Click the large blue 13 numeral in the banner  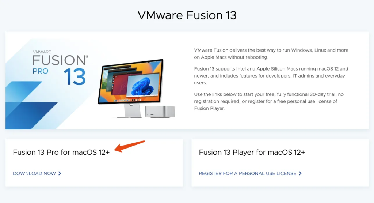pos(75,77)
